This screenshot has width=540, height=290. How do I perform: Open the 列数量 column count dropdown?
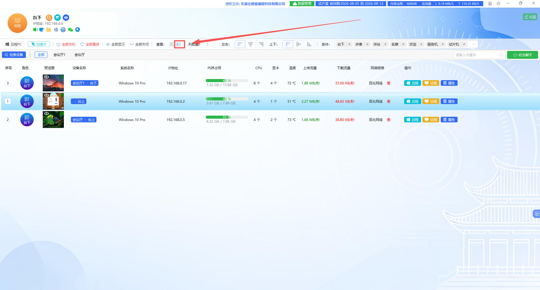[x=211, y=44]
